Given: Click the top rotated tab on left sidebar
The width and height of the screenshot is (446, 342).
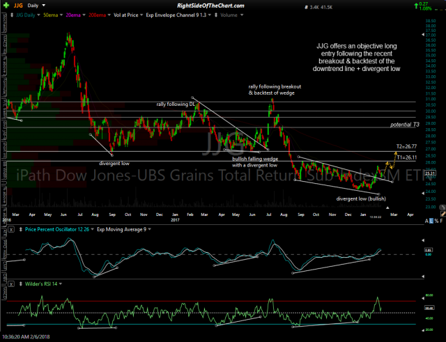Looking at the screenshot, I should coord(4,24).
